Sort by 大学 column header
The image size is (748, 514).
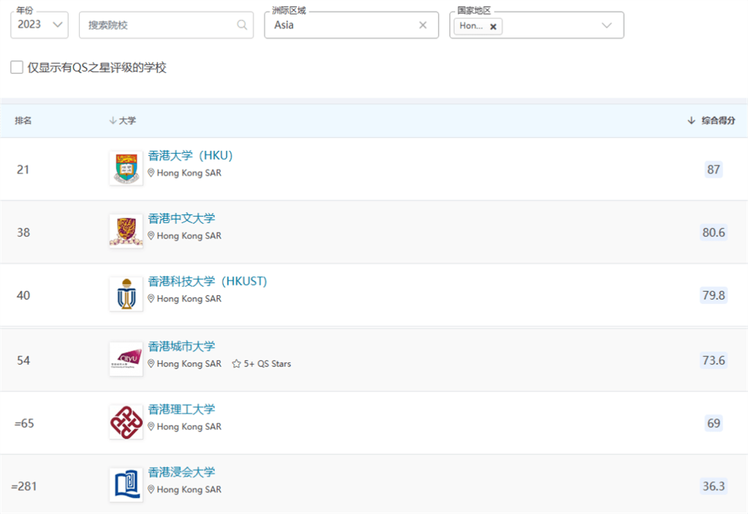(123, 121)
